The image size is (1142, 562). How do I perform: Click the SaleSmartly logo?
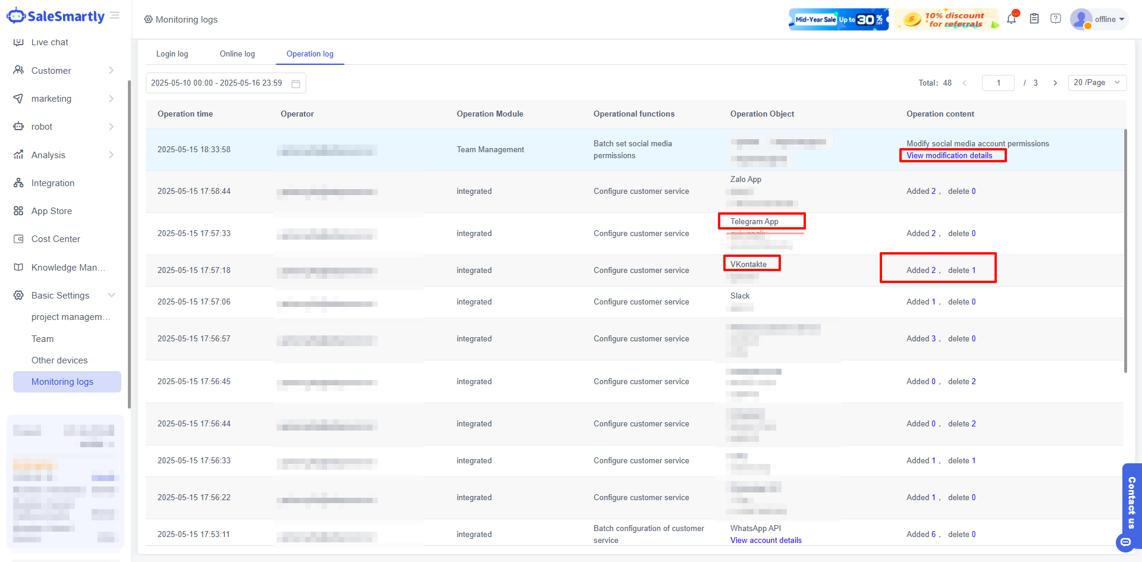[x=56, y=16]
